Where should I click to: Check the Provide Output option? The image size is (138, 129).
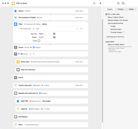109,32
